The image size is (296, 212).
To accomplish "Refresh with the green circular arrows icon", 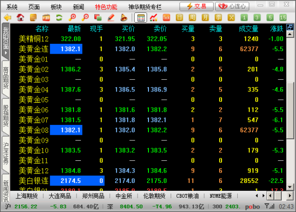I will 59,18.
